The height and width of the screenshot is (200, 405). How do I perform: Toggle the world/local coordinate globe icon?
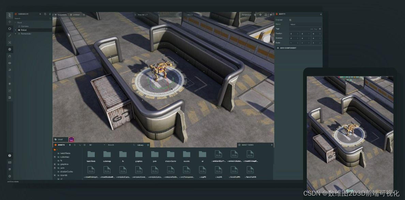(x=10, y=49)
